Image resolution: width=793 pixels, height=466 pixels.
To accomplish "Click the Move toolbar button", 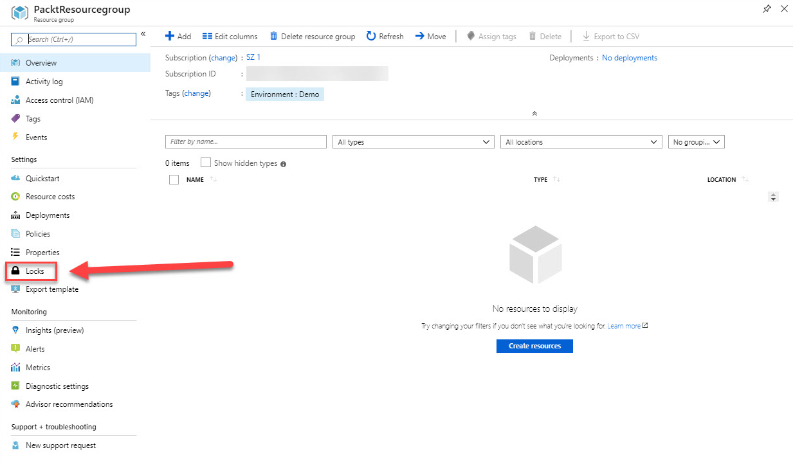I will click(431, 37).
